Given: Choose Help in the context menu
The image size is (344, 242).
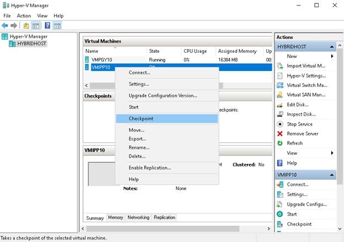Looking at the screenshot, I should tap(167, 179).
